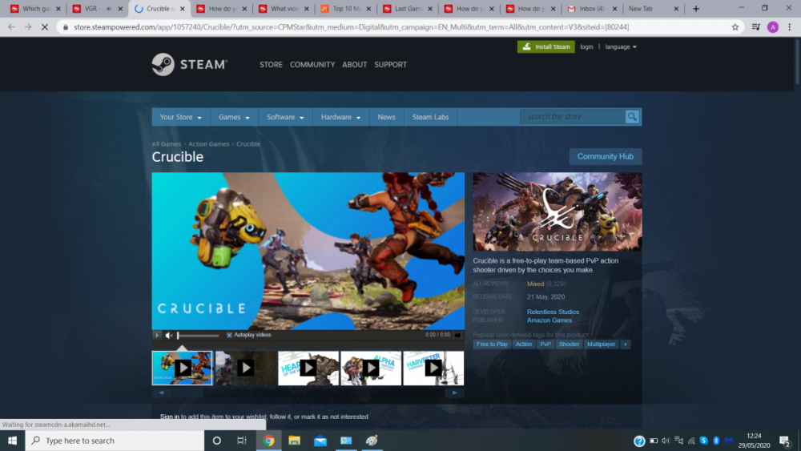801x451 pixels.
Task: Open the language dropdown
Action: pyautogui.click(x=621, y=46)
